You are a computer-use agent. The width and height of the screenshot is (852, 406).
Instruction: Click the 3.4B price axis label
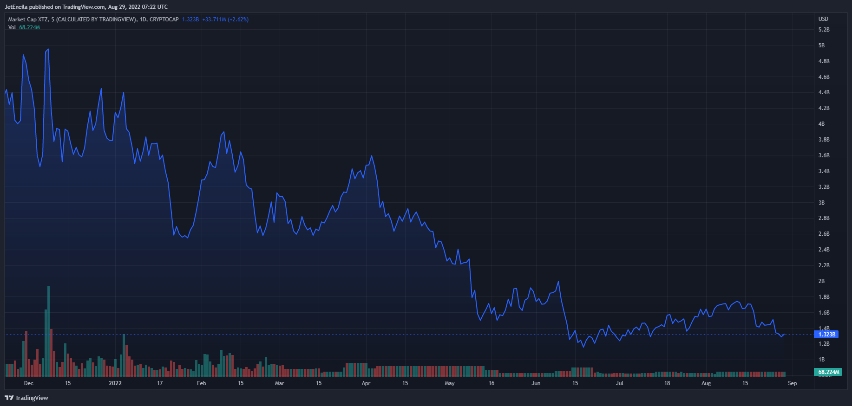[824, 171]
